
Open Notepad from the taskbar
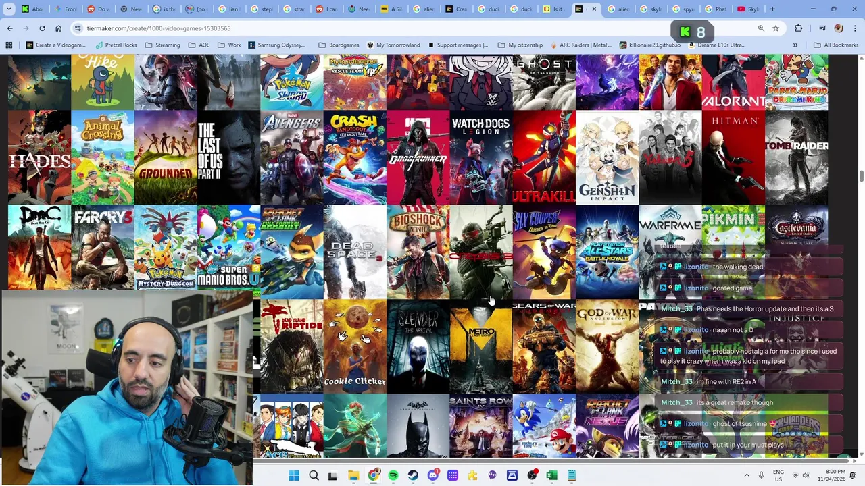click(x=572, y=476)
